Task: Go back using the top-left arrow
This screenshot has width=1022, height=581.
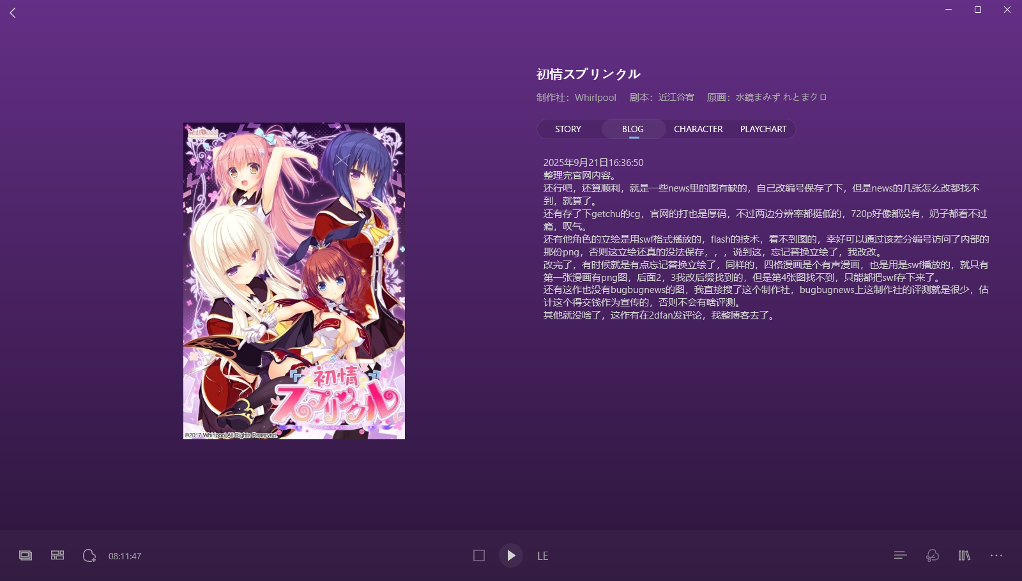Action: 13,13
